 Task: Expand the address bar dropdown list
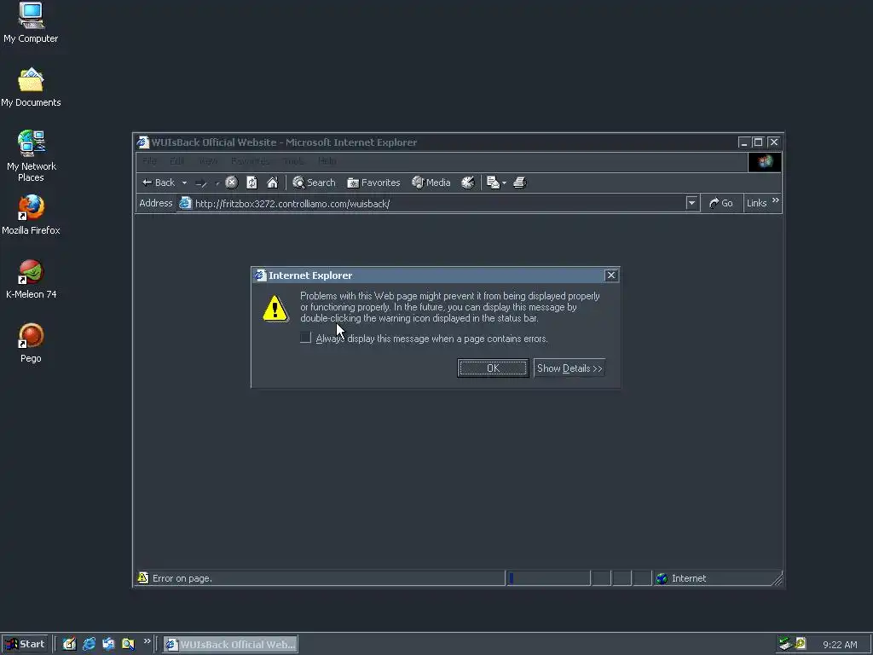[691, 203]
